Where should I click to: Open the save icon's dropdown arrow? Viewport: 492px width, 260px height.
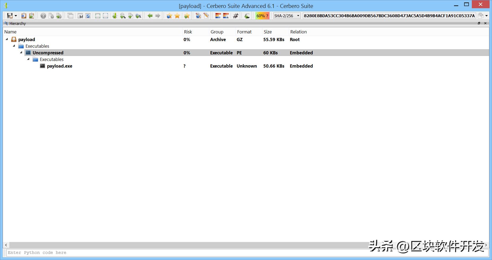(x=16, y=16)
